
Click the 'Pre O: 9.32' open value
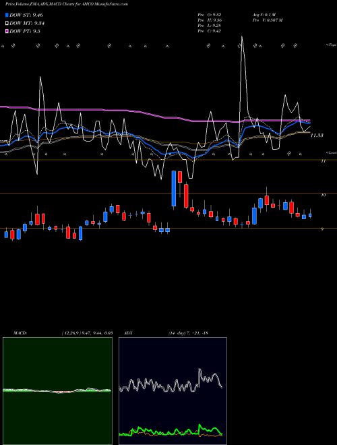click(210, 15)
